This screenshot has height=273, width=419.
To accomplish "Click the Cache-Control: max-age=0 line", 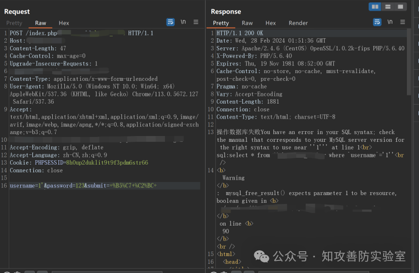I will point(47,56).
